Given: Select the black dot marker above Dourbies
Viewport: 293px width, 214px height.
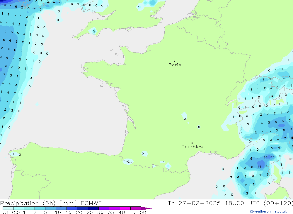Looking at the screenshot, I should [x=192, y=143].
